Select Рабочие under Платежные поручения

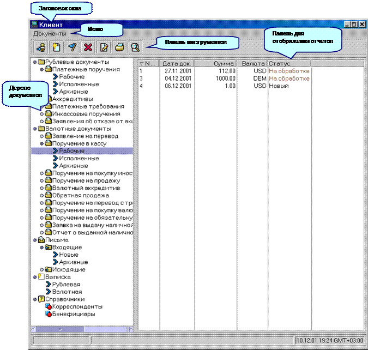click(71, 77)
